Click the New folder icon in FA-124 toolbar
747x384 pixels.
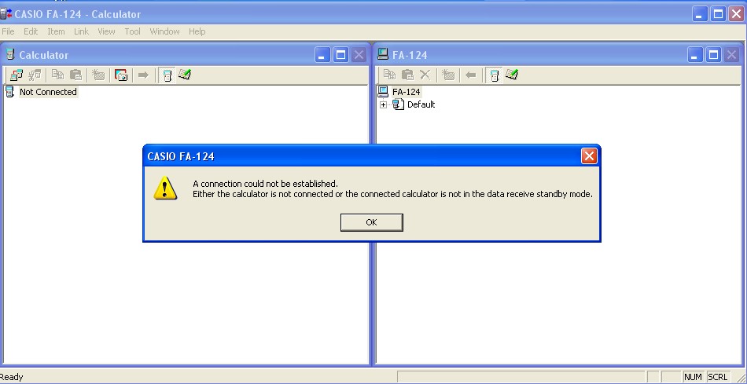point(448,75)
